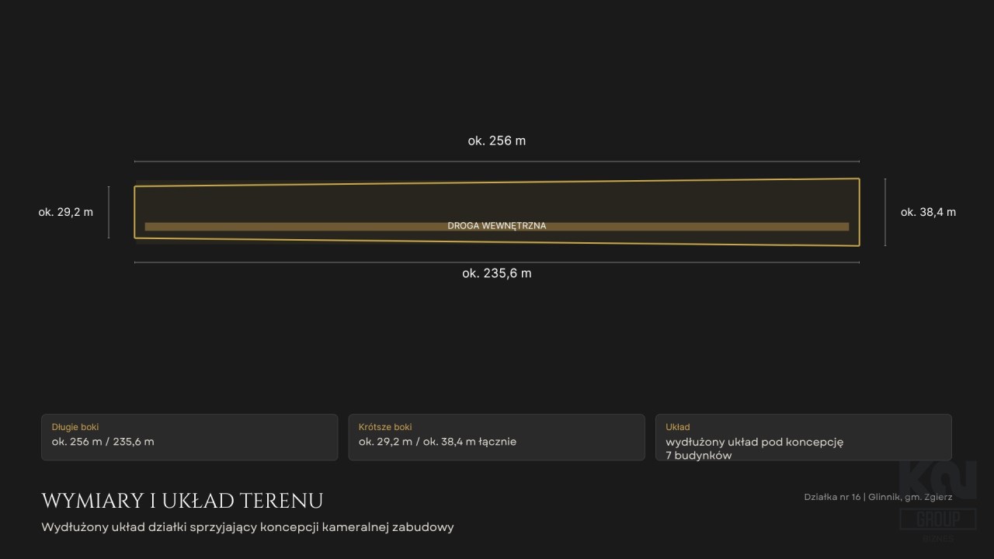
Task: Click the 'Krótsze boki' card heading
Action: [385, 427]
